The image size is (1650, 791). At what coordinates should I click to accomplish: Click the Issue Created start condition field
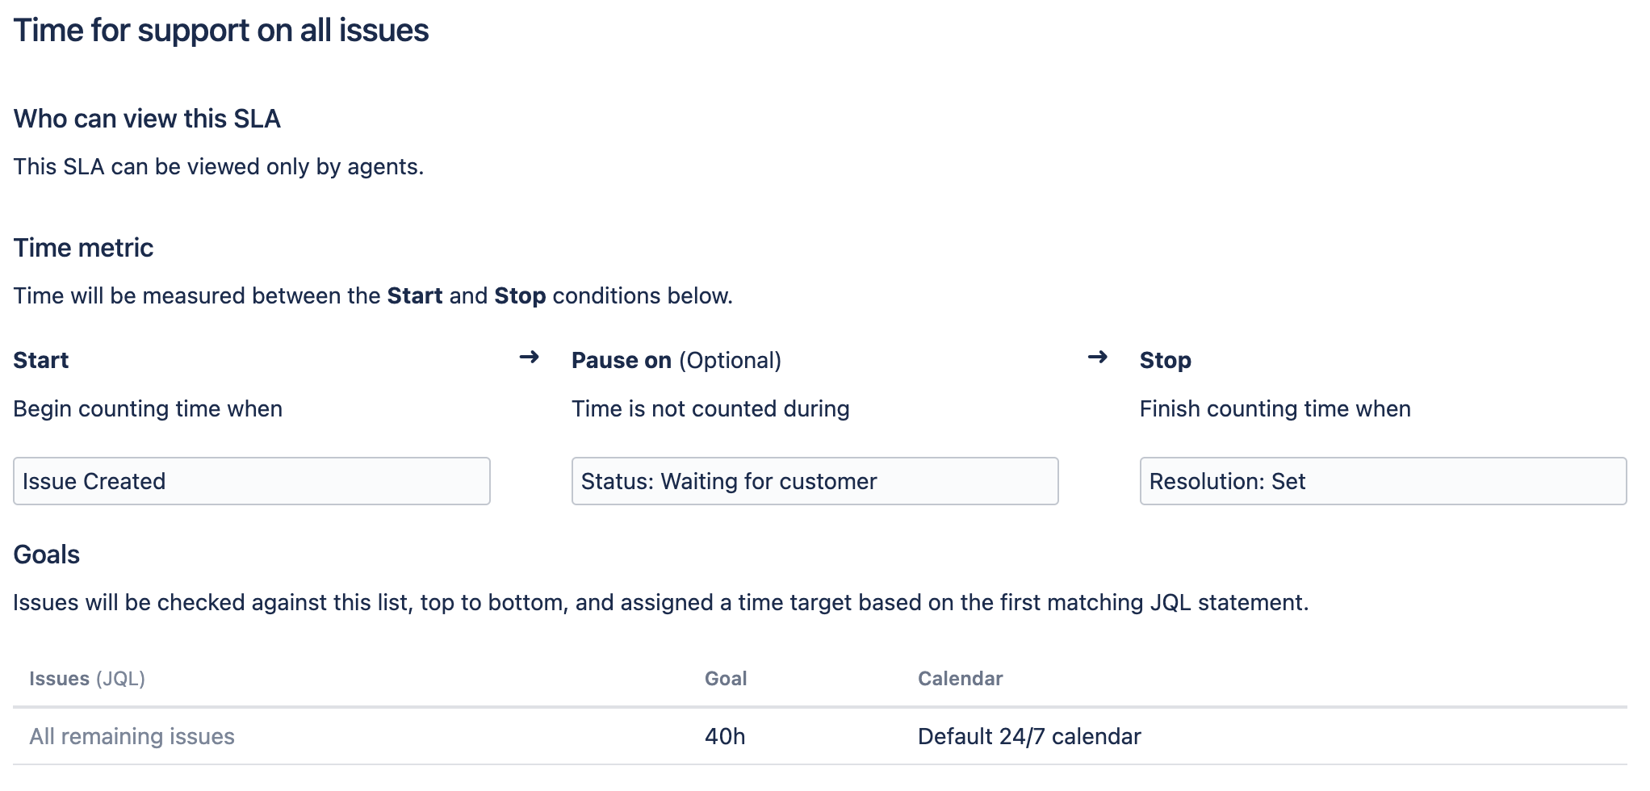[251, 481]
